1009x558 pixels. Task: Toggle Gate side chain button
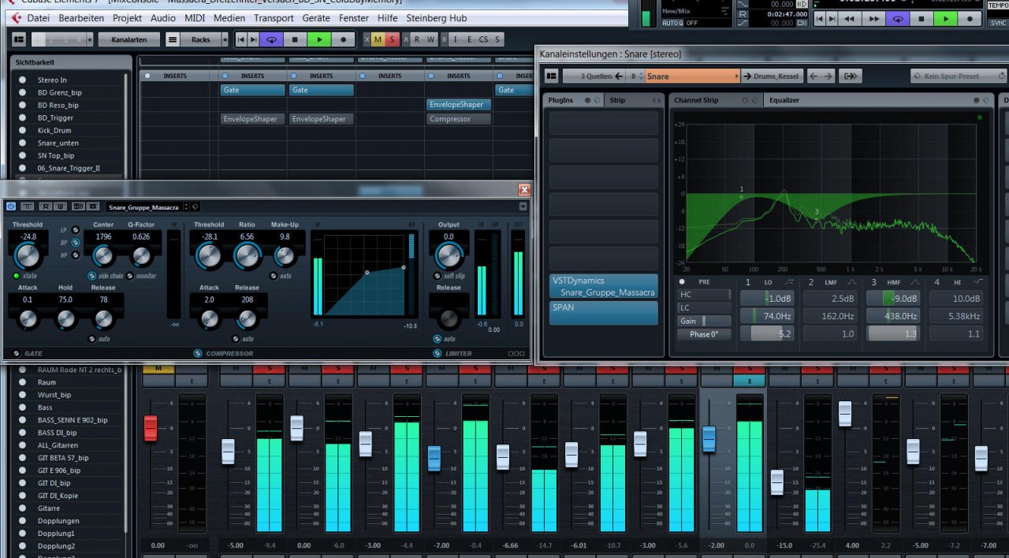91,276
